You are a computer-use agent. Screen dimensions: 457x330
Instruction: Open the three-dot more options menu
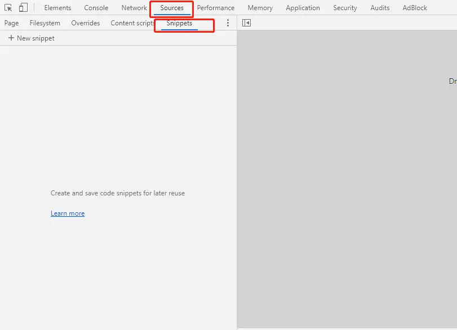pos(228,23)
